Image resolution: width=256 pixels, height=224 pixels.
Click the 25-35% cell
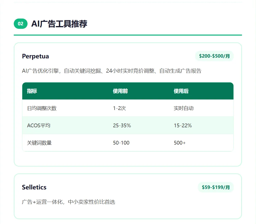click(x=122, y=126)
